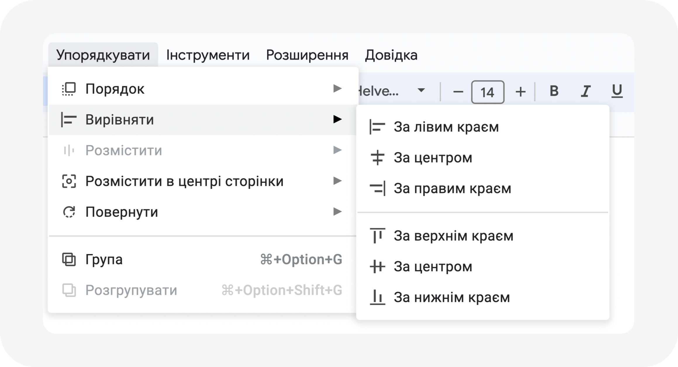Expand the Розмістити в центрі сторінки arrow
The image size is (678, 367).
click(x=337, y=181)
